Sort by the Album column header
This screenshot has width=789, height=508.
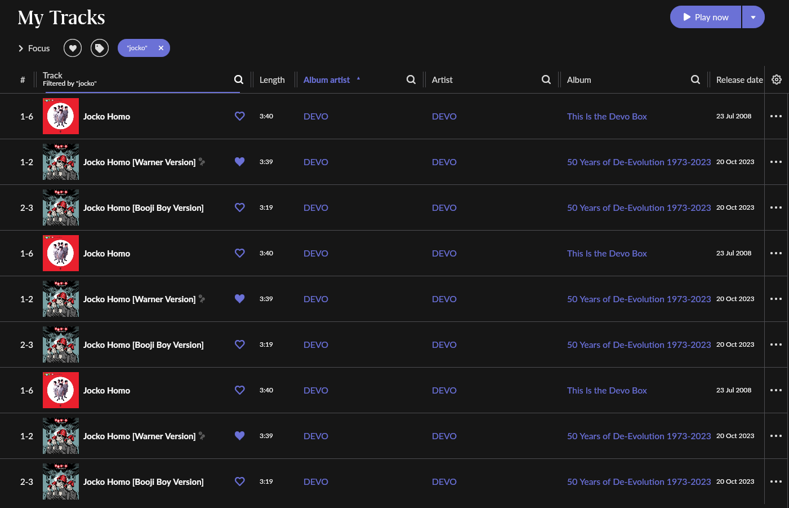point(579,80)
